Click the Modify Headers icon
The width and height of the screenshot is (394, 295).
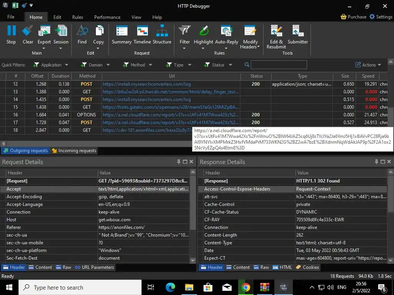pos(250,31)
